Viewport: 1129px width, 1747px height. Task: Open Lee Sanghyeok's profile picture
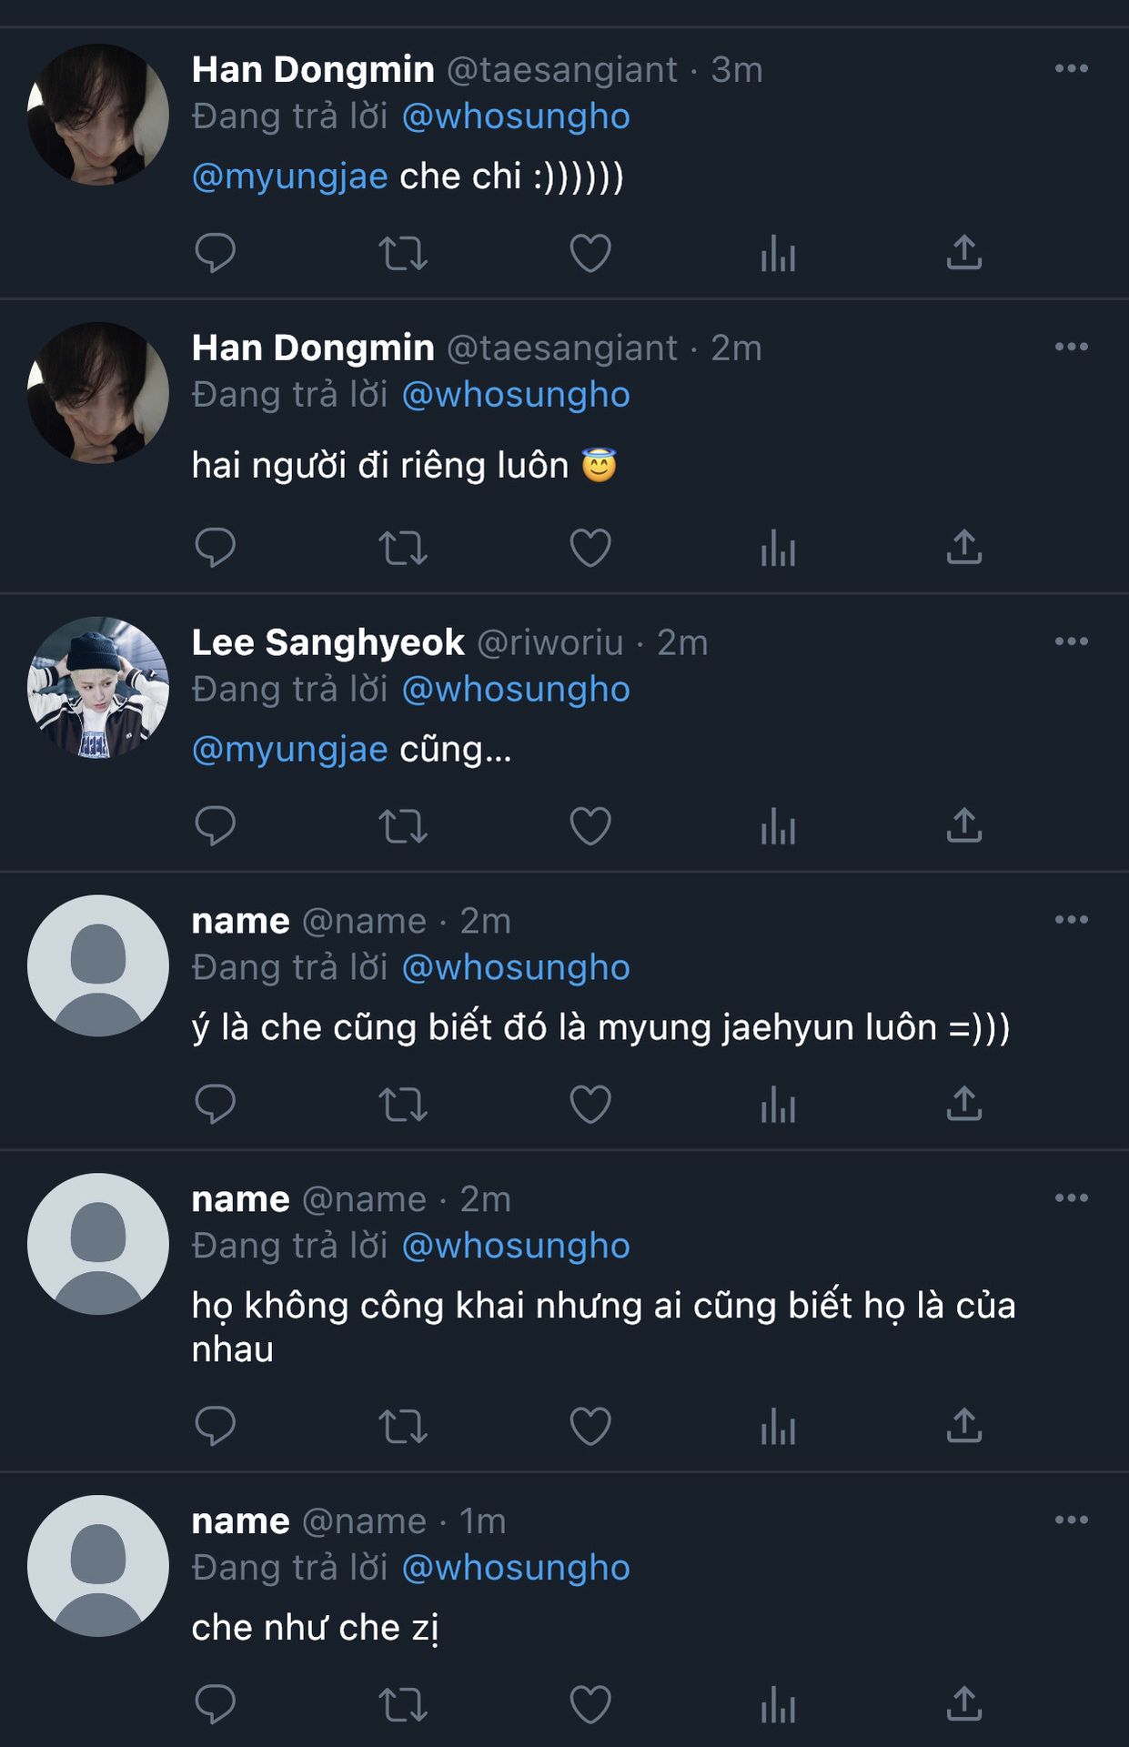click(x=98, y=688)
